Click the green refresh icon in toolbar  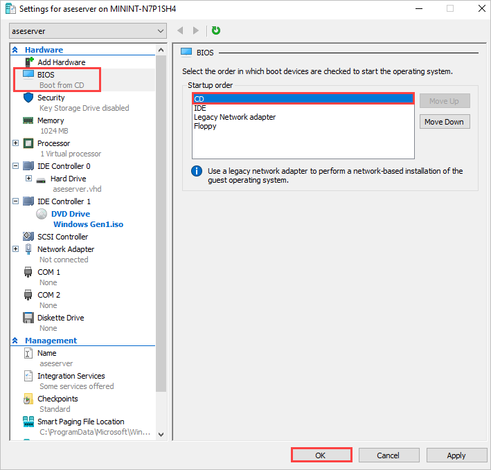tap(216, 30)
